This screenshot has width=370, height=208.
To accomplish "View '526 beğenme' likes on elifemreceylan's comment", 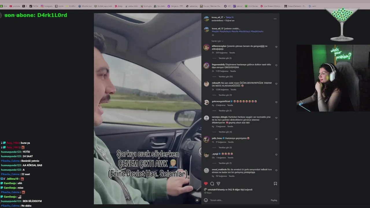I will 221,53.
